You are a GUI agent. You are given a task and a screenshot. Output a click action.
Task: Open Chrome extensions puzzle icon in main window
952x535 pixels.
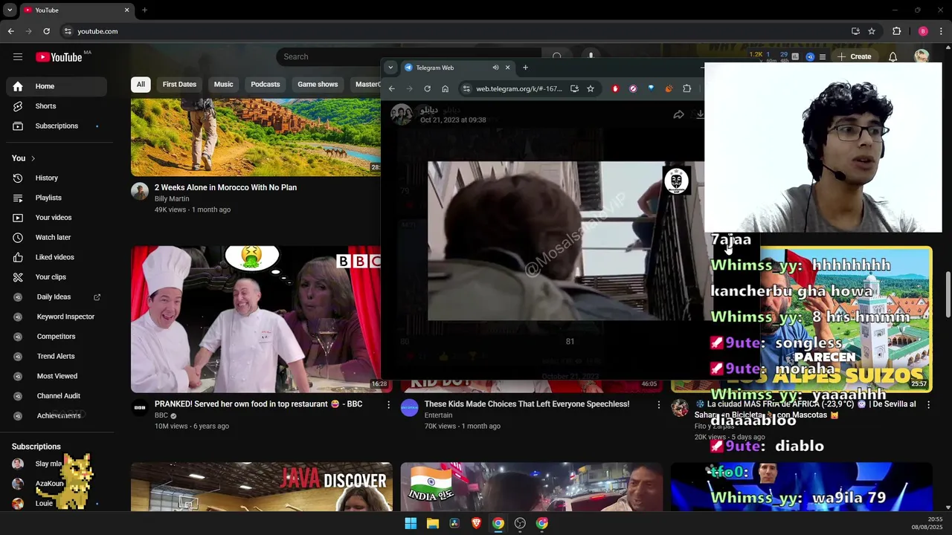coord(896,31)
